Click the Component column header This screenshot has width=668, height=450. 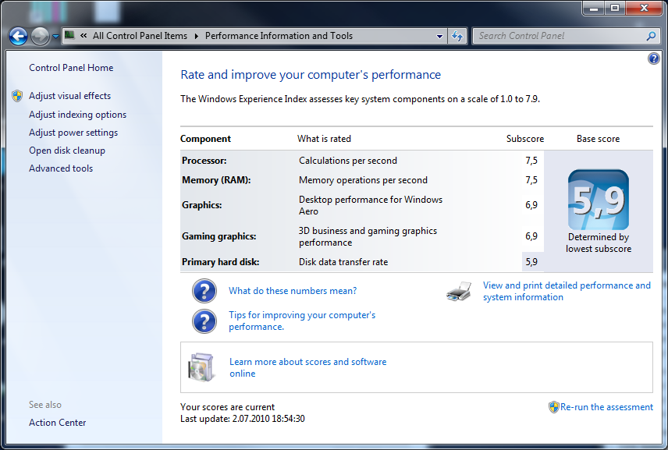point(205,139)
